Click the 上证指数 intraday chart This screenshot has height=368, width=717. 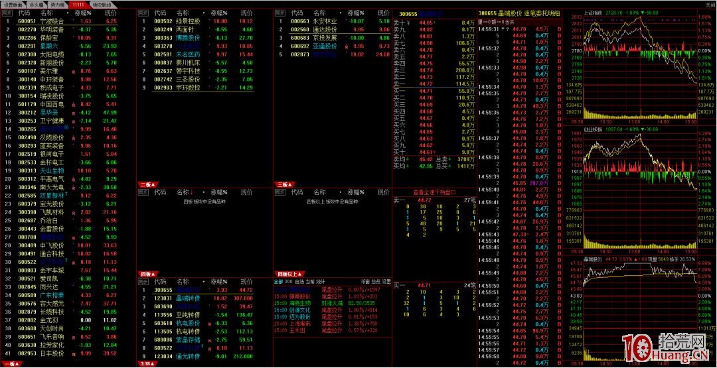(x=640, y=68)
